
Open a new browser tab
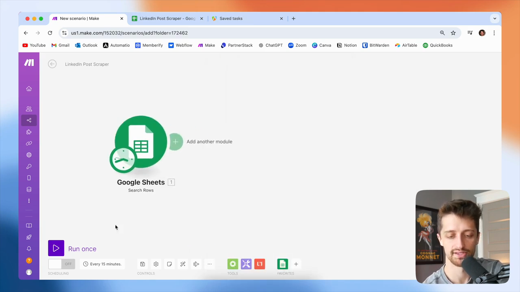293,19
